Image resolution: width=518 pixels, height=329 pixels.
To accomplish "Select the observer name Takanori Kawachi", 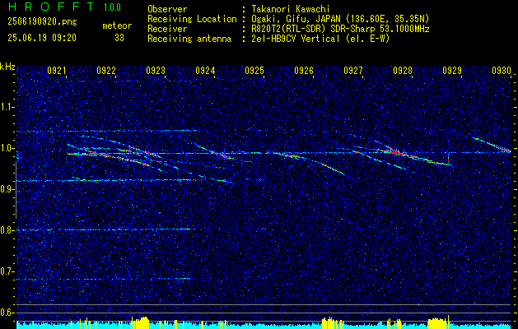I will (291, 9).
